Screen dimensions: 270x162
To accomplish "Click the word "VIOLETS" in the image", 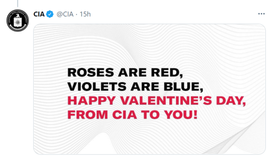I will pos(97,87).
